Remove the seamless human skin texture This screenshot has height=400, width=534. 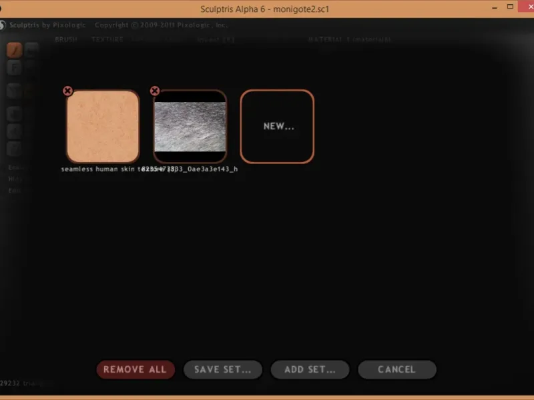67,91
